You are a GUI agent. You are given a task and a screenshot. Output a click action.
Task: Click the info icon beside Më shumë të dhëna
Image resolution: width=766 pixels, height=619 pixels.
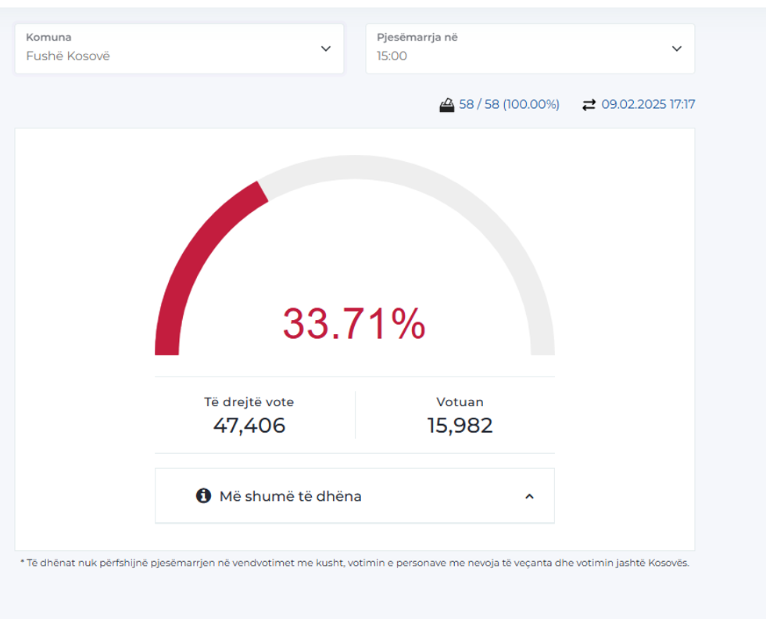pos(203,496)
